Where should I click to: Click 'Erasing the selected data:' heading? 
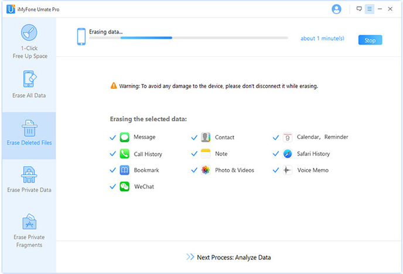click(x=148, y=119)
